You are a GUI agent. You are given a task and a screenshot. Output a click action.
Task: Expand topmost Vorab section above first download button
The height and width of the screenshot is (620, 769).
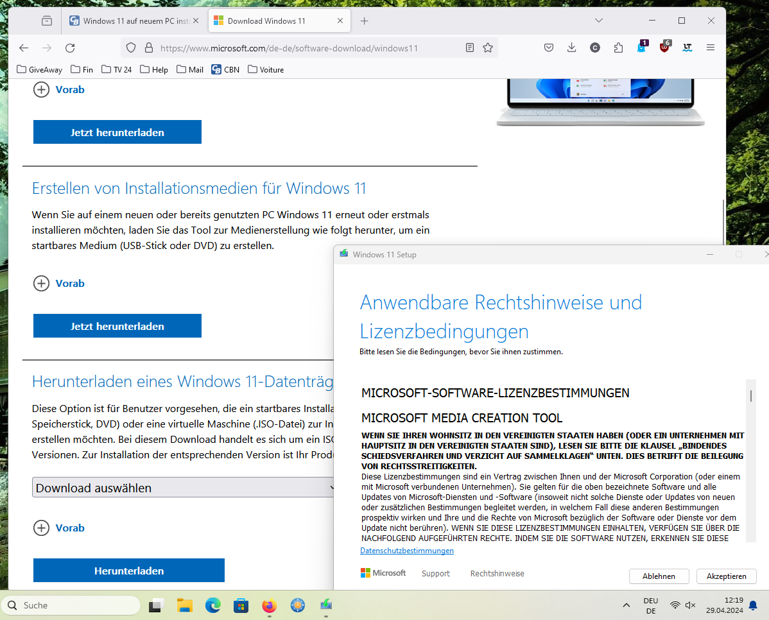[59, 90]
